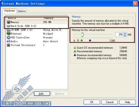Click the 1280 slider maximum label
Image resolution: width=139 pixels, height=107 pixels.
tap(112, 41)
